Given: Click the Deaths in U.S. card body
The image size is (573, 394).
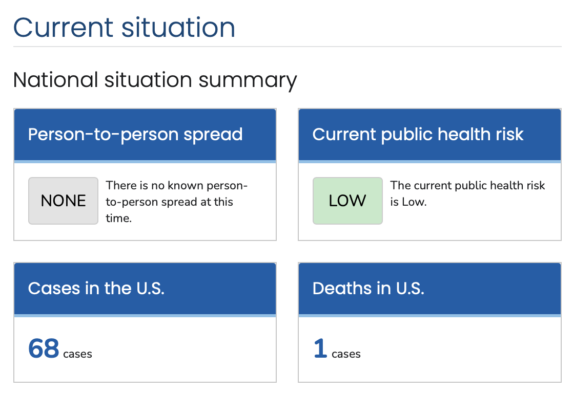Looking at the screenshot, I should coord(429,349).
